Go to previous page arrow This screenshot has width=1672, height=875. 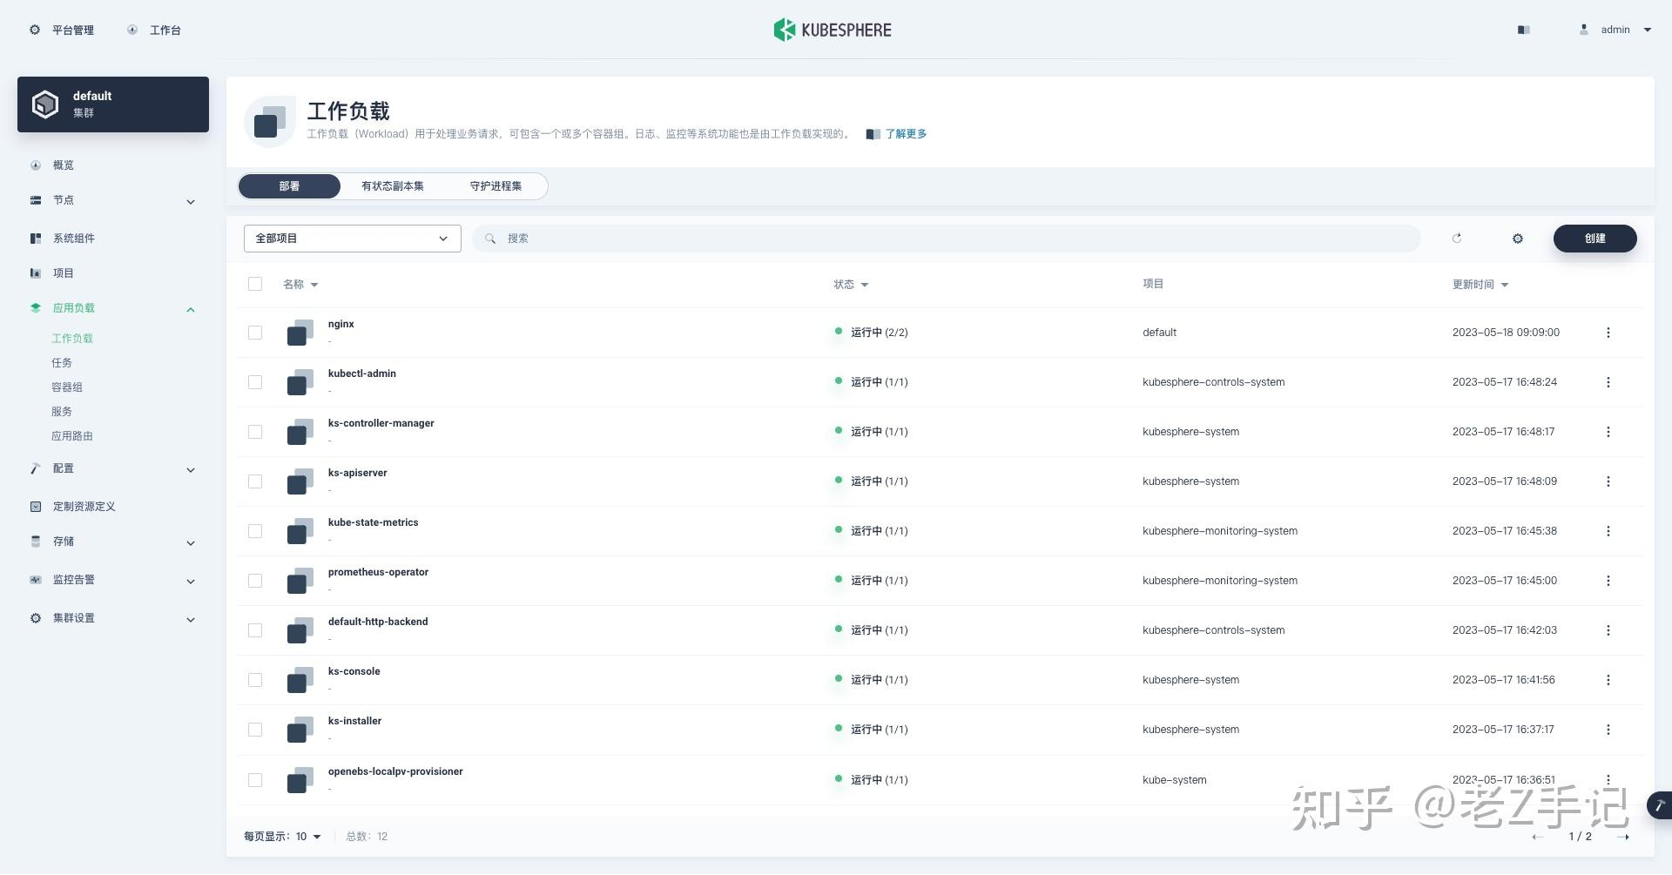[x=1538, y=837]
